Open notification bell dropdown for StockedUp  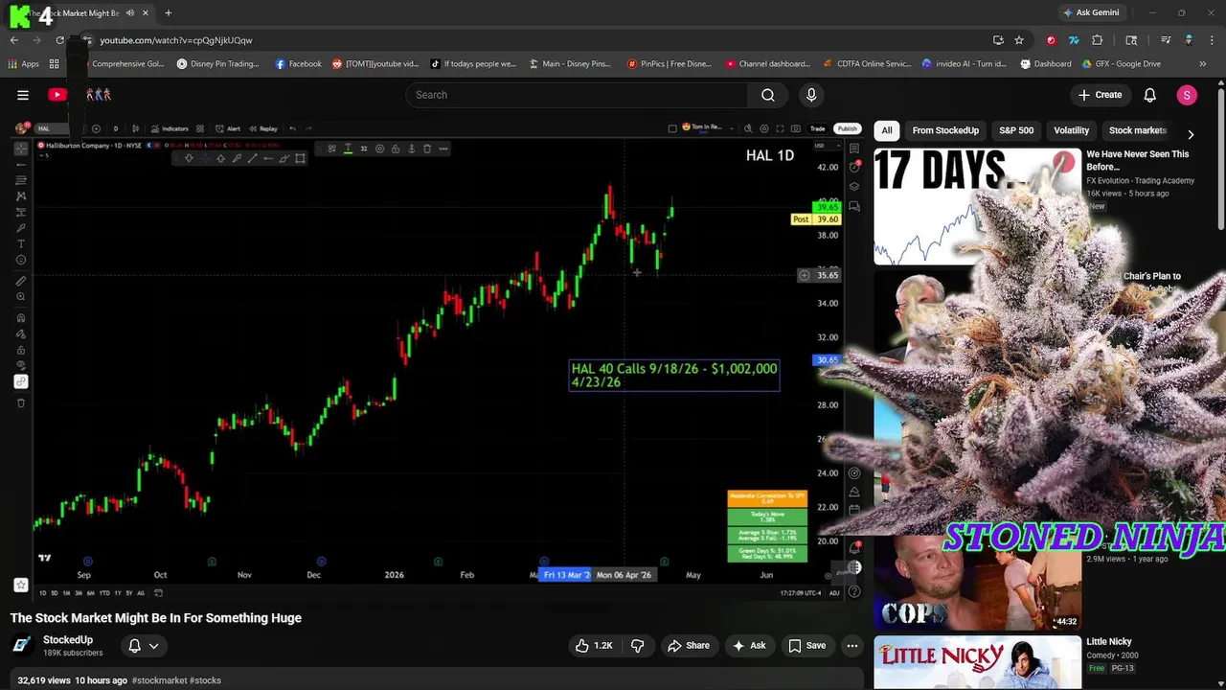pyautogui.click(x=143, y=646)
